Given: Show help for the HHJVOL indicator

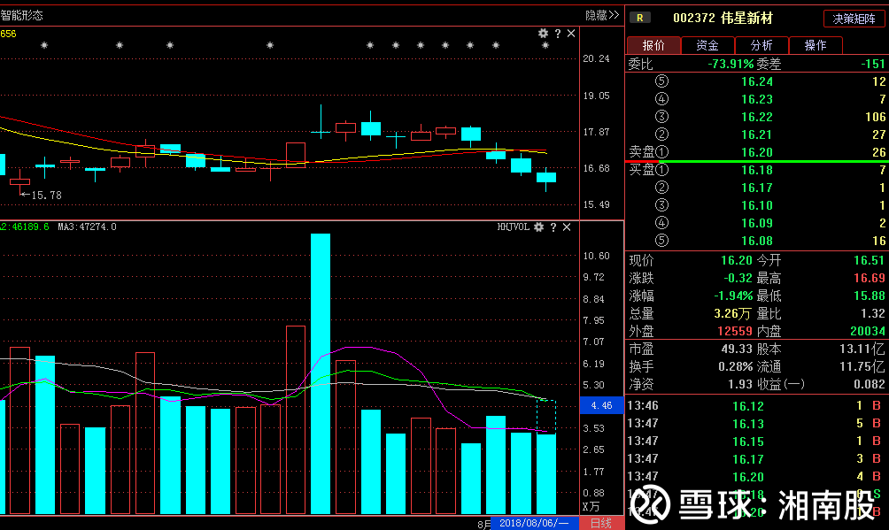Looking at the screenshot, I should click(x=553, y=227).
